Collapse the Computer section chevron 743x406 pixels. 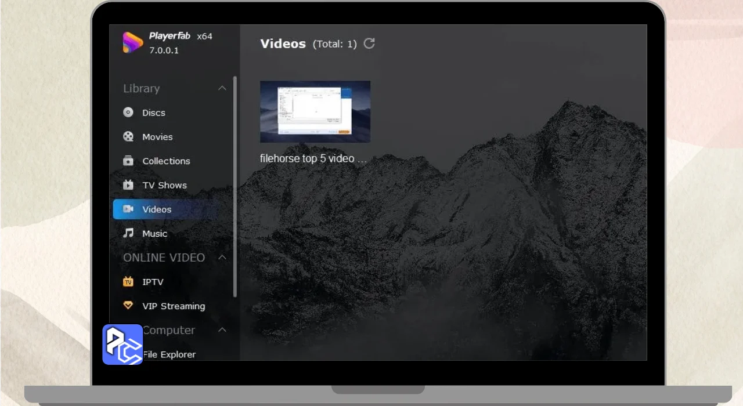pyautogui.click(x=222, y=330)
